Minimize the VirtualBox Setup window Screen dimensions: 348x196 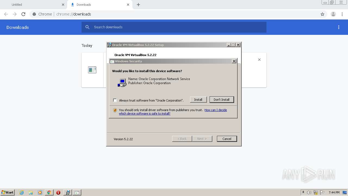pos(229,45)
